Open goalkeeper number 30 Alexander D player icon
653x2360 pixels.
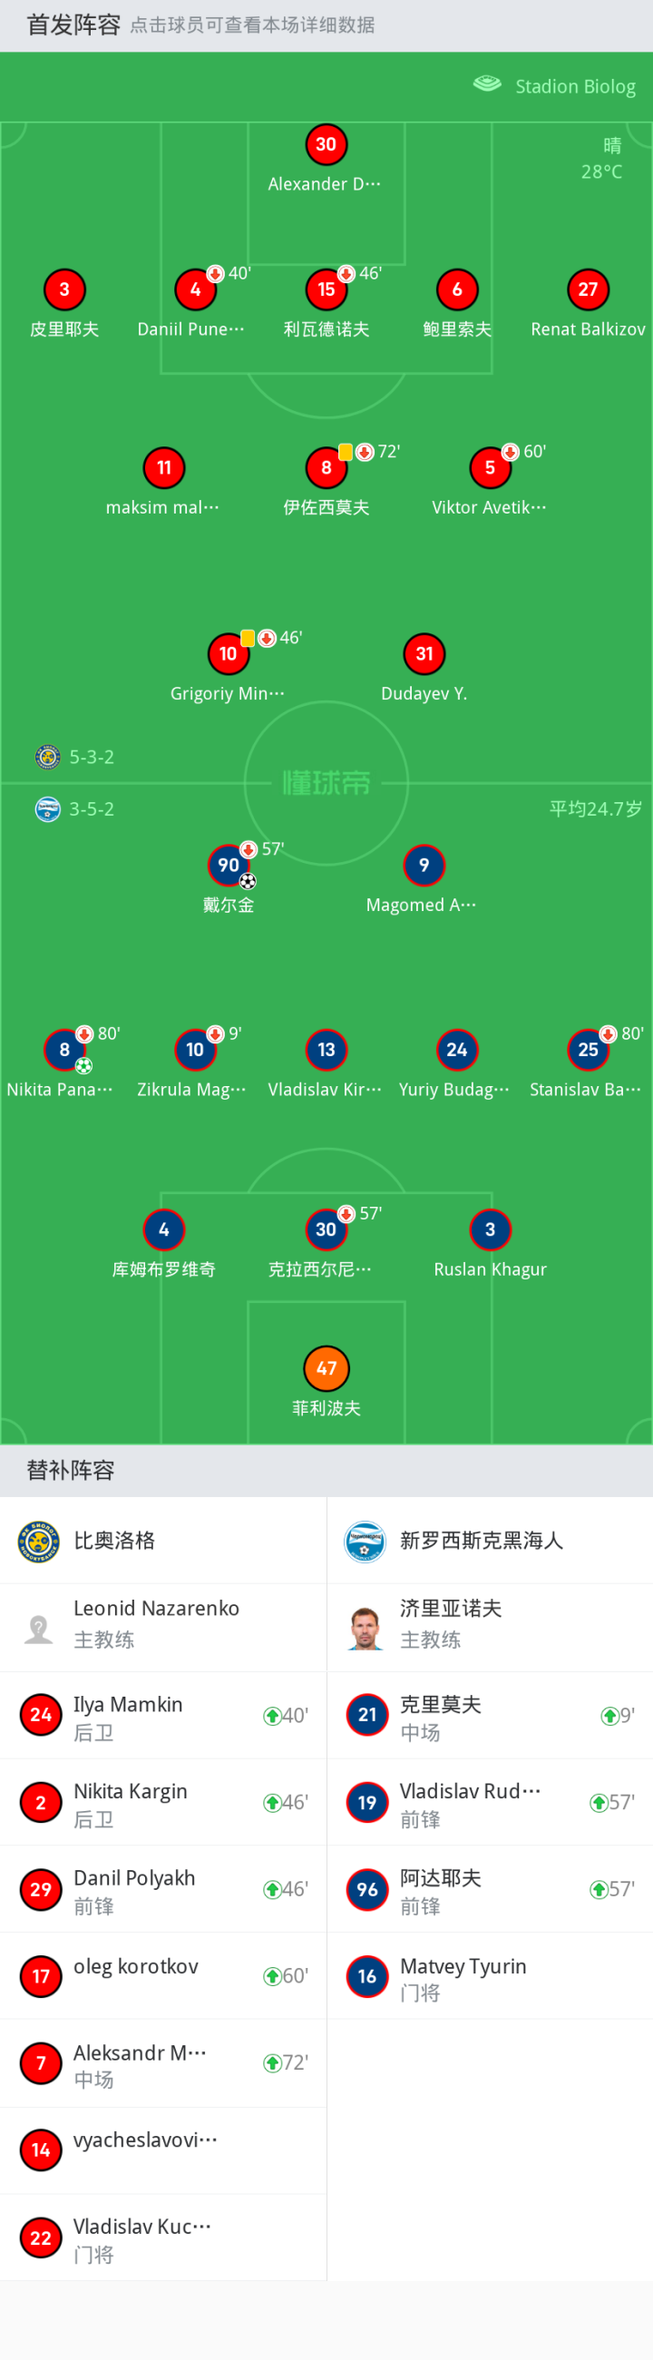coord(326,144)
